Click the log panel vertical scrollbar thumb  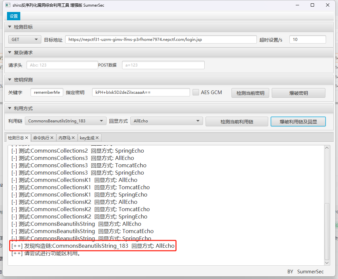pos(327,231)
